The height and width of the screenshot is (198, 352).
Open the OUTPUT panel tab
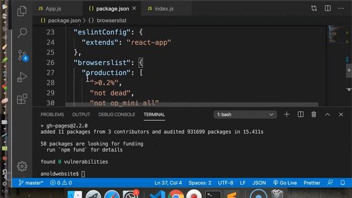point(81,114)
